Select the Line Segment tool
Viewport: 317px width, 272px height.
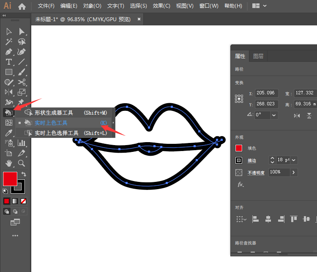tap(22, 62)
